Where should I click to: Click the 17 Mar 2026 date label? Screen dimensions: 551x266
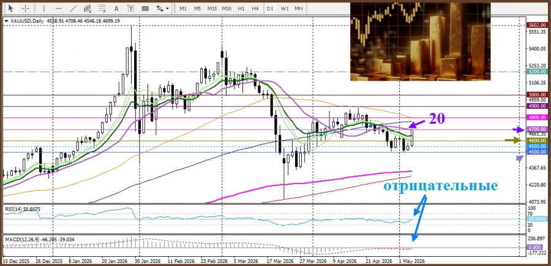tap(280, 262)
